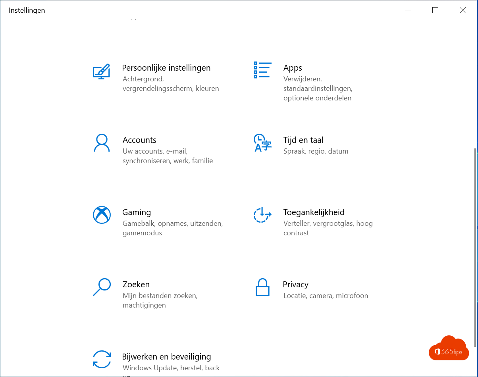Open Tijd en taal title
The image size is (478, 377).
coord(303,140)
